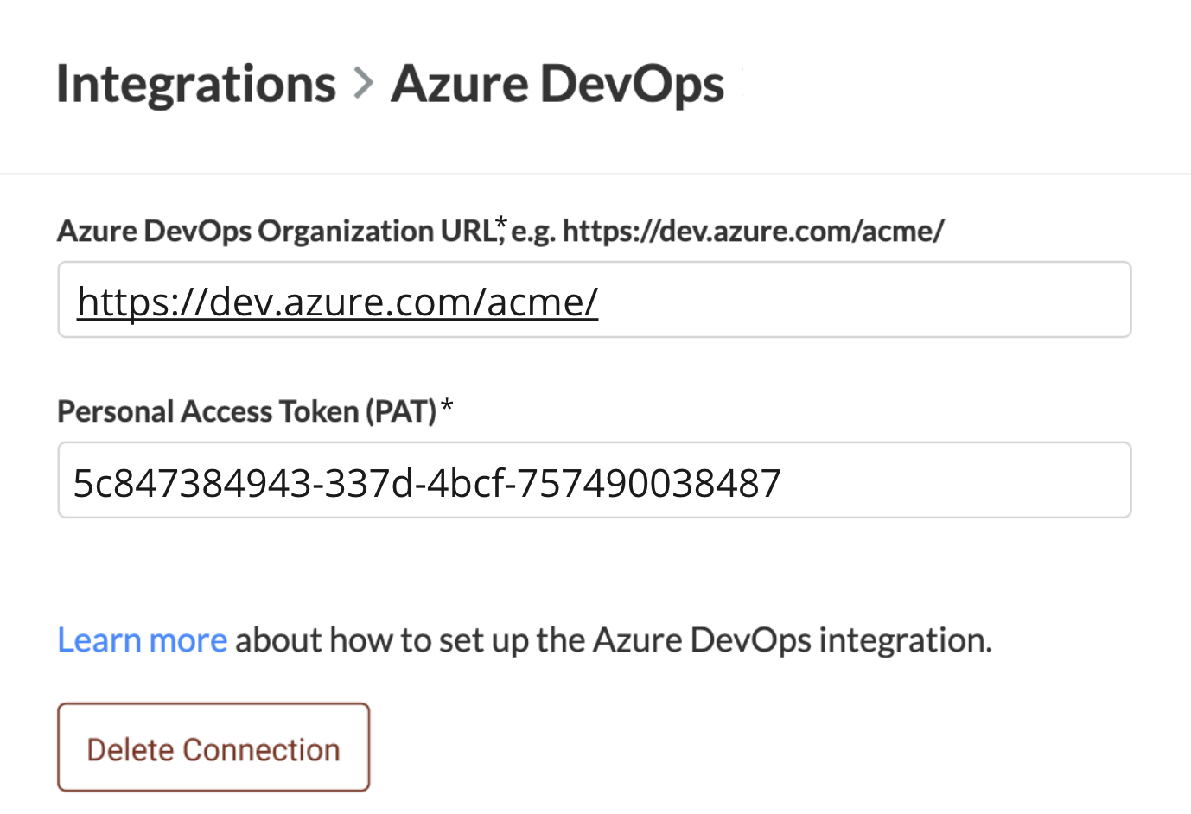
Task: Click the Azure DevOps Organization URL label
Action: tap(500, 231)
